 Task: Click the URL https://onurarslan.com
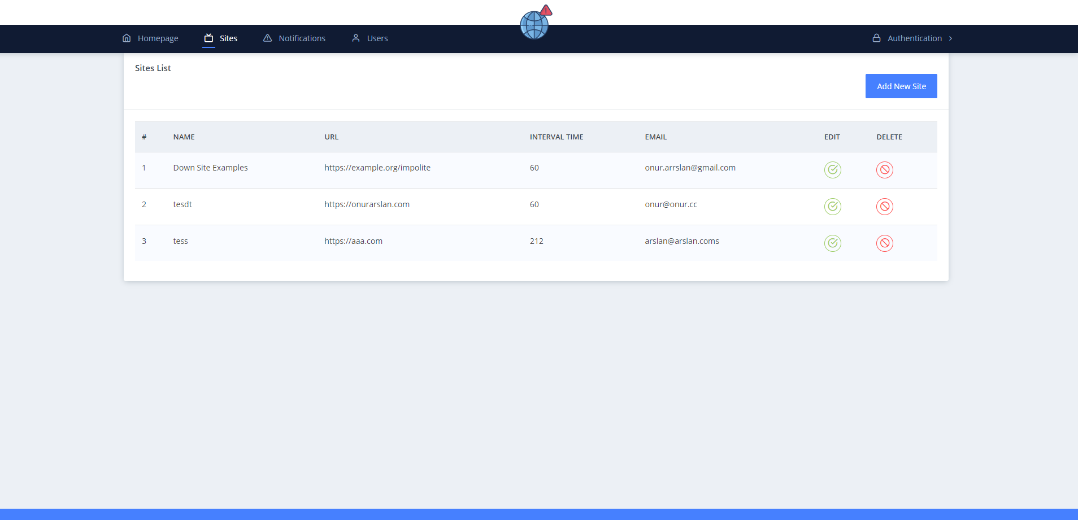click(367, 204)
